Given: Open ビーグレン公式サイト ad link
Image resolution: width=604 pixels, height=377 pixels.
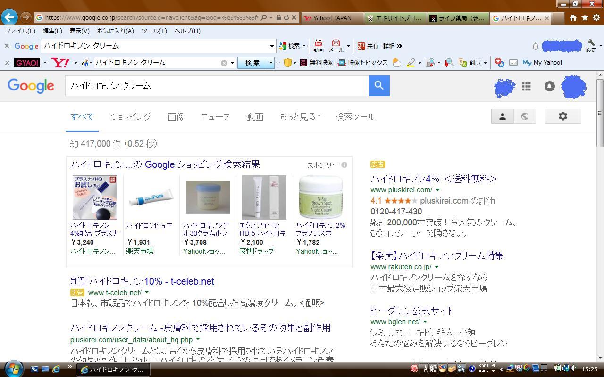Looking at the screenshot, I should 412,311.
